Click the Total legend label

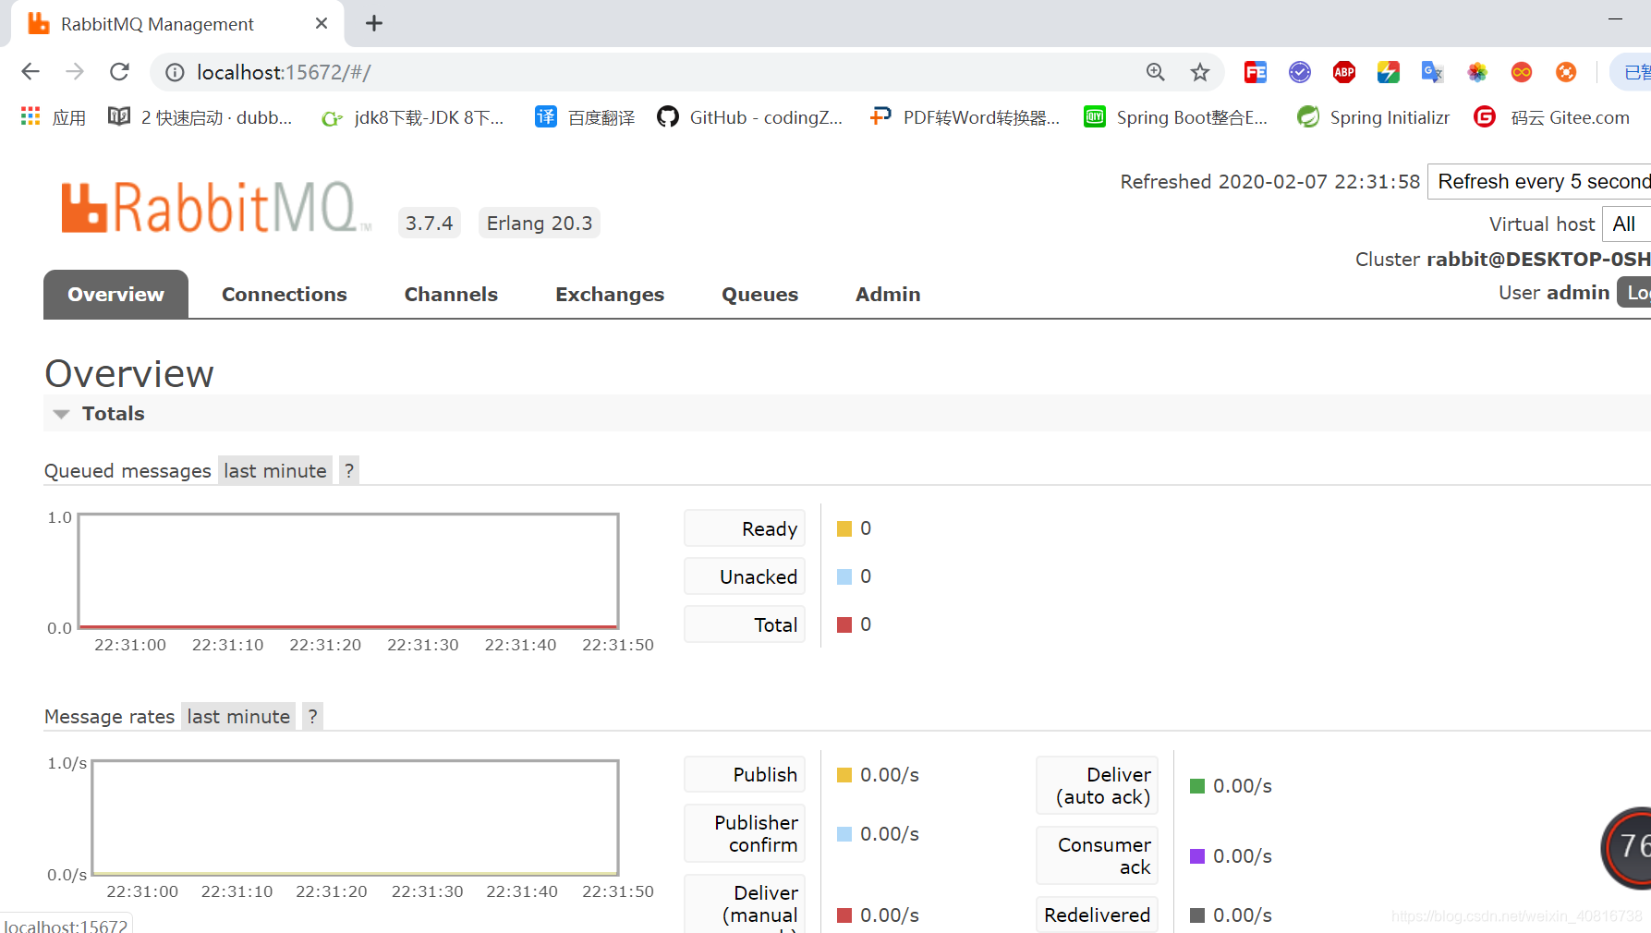pyautogui.click(x=745, y=624)
